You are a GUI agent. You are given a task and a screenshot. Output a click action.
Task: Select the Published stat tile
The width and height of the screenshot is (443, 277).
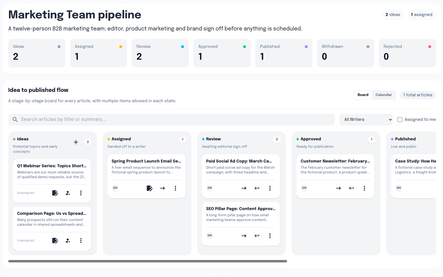tap(284, 53)
